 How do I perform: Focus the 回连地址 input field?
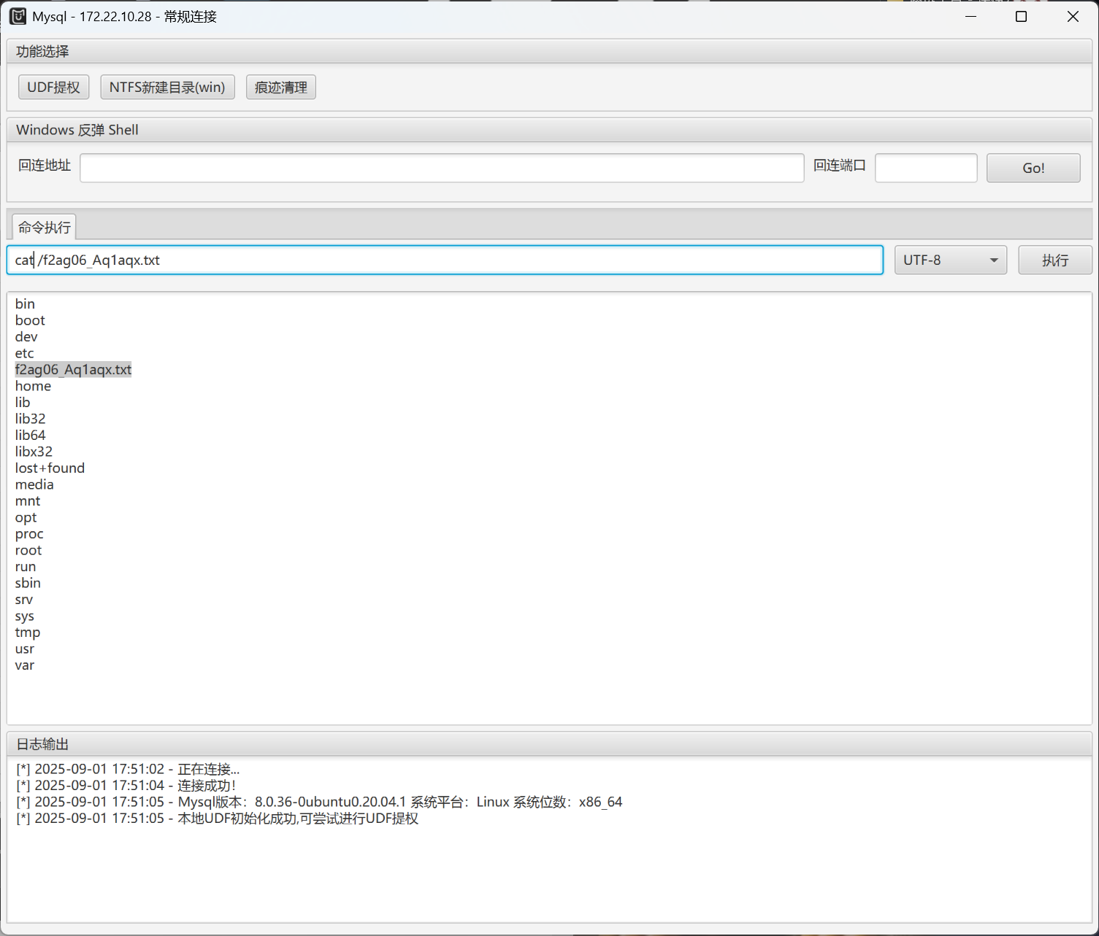(442, 168)
